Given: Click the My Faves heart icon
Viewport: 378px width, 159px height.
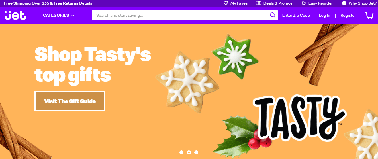Looking at the screenshot, I should click(x=226, y=3).
